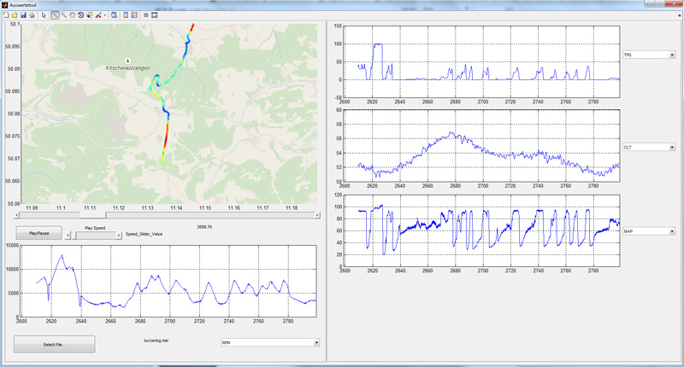The height and width of the screenshot is (367, 684).
Task: Print the figure with the printer icon
Action: point(32,15)
